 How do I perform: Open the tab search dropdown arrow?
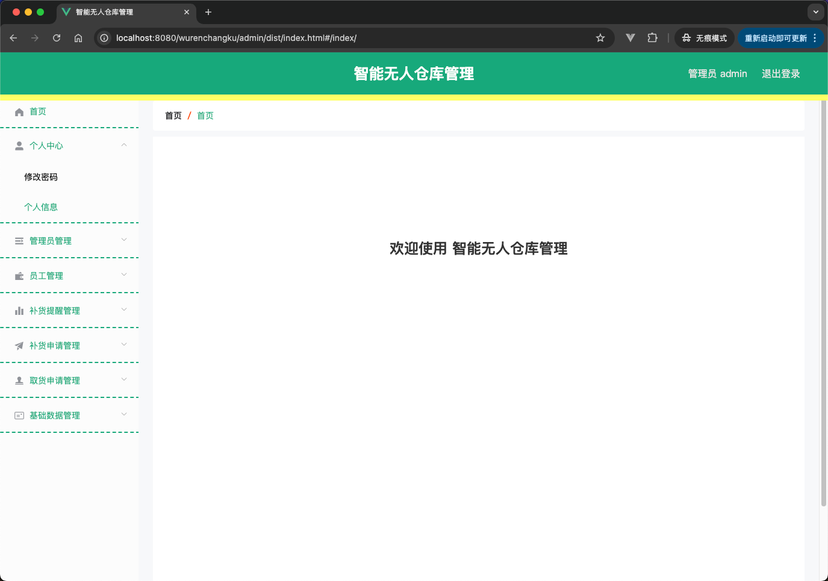coord(816,12)
